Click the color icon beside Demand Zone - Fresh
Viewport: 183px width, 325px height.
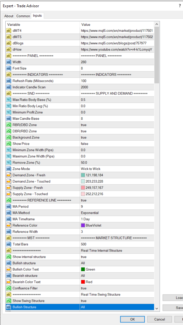click(x=9, y=175)
